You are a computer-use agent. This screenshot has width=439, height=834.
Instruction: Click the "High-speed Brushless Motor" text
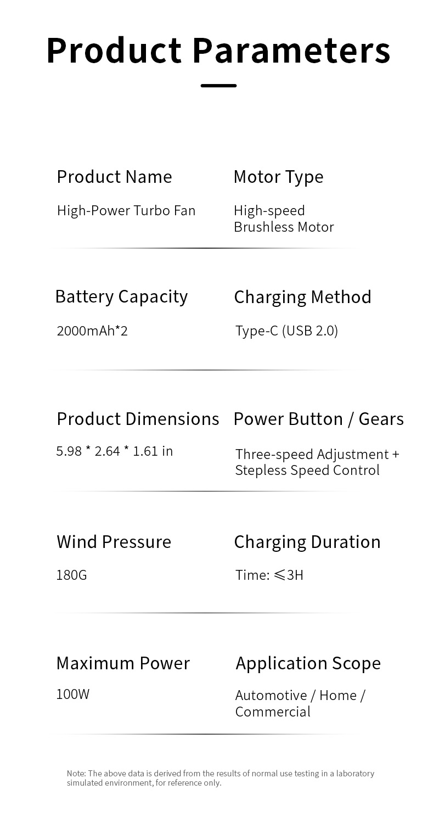(x=283, y=219)
